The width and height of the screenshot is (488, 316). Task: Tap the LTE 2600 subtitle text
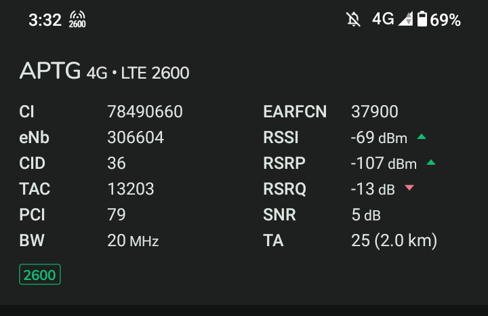point(155,73)
